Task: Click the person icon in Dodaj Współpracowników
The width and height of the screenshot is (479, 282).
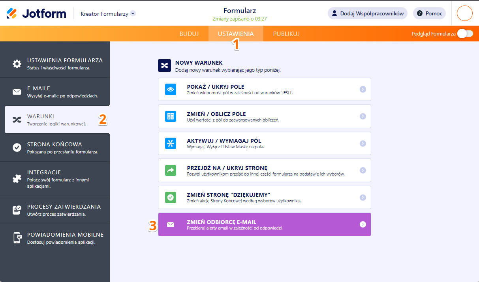Action: [335, 13]
